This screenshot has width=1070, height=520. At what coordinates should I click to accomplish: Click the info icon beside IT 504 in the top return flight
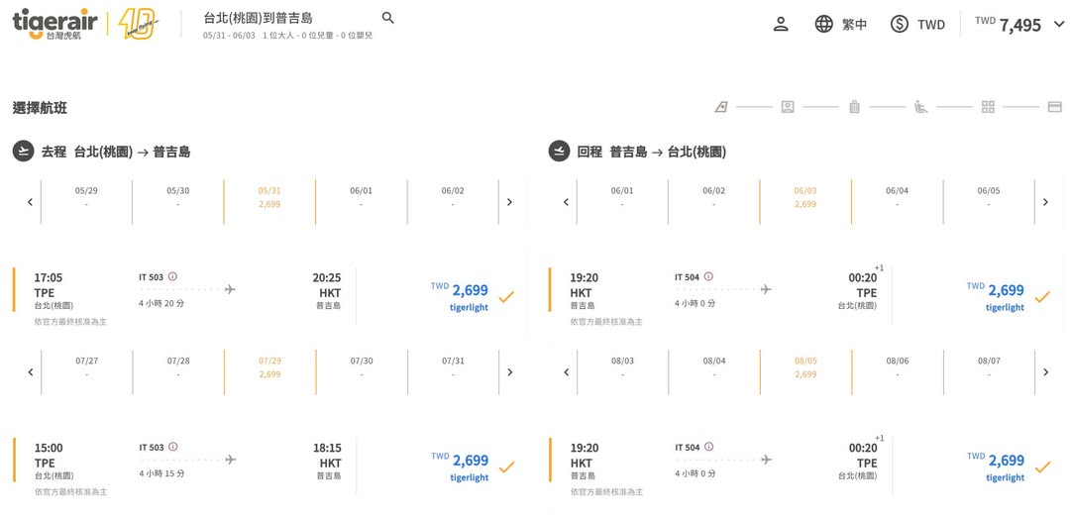[707, 277]
